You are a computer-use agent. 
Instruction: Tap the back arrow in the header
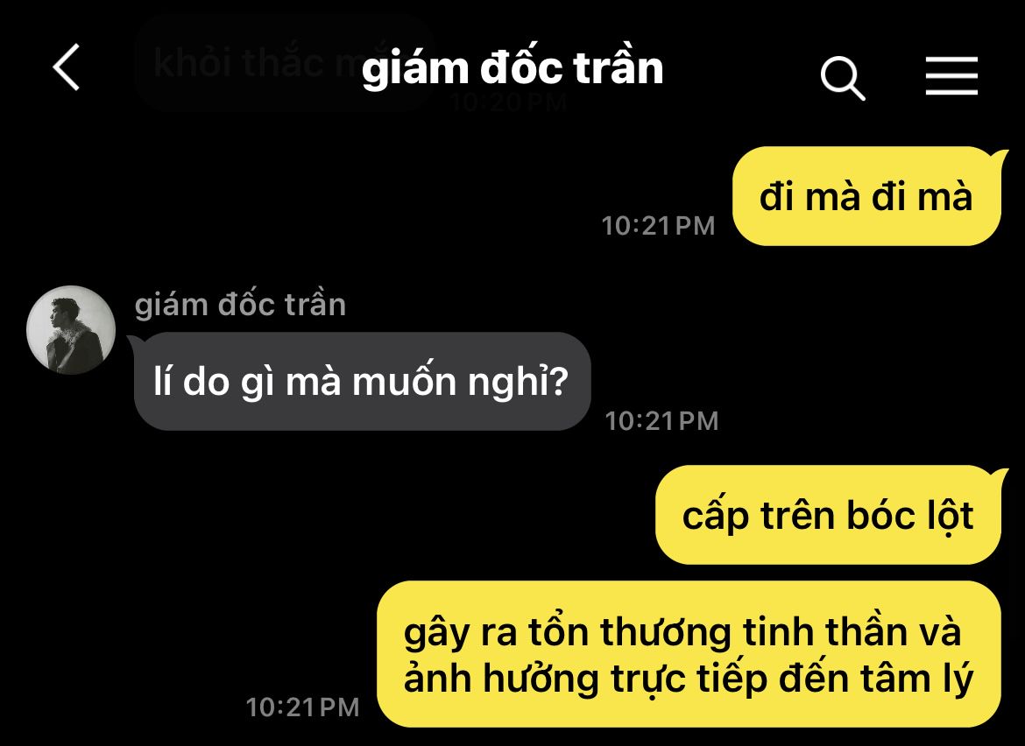pos(66,67)
